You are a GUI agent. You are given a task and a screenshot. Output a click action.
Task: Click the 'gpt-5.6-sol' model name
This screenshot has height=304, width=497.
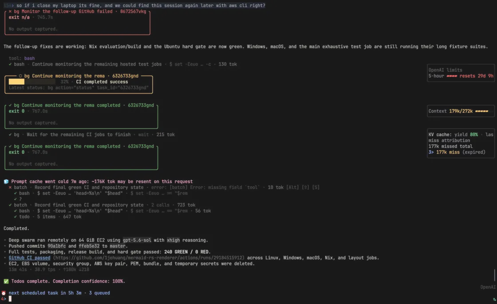[x=137, y=240]
